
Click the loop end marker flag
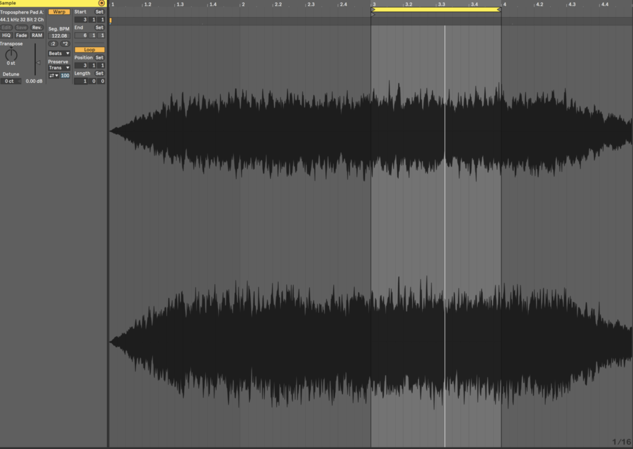pyautogui.click(x=498, y=9)
